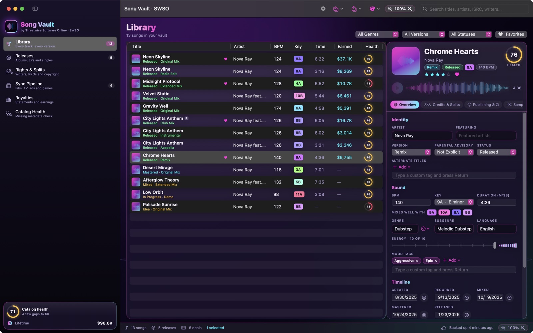The image size is (533, 333).
Task: Click the Featured artists input field
Action: click(486, 136)
